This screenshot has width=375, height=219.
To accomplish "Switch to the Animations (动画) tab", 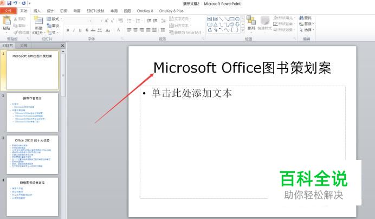I will pos(77,11).
